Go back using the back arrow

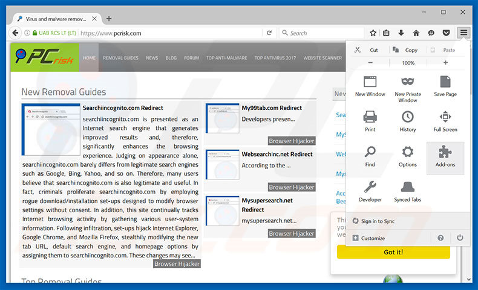15,33
